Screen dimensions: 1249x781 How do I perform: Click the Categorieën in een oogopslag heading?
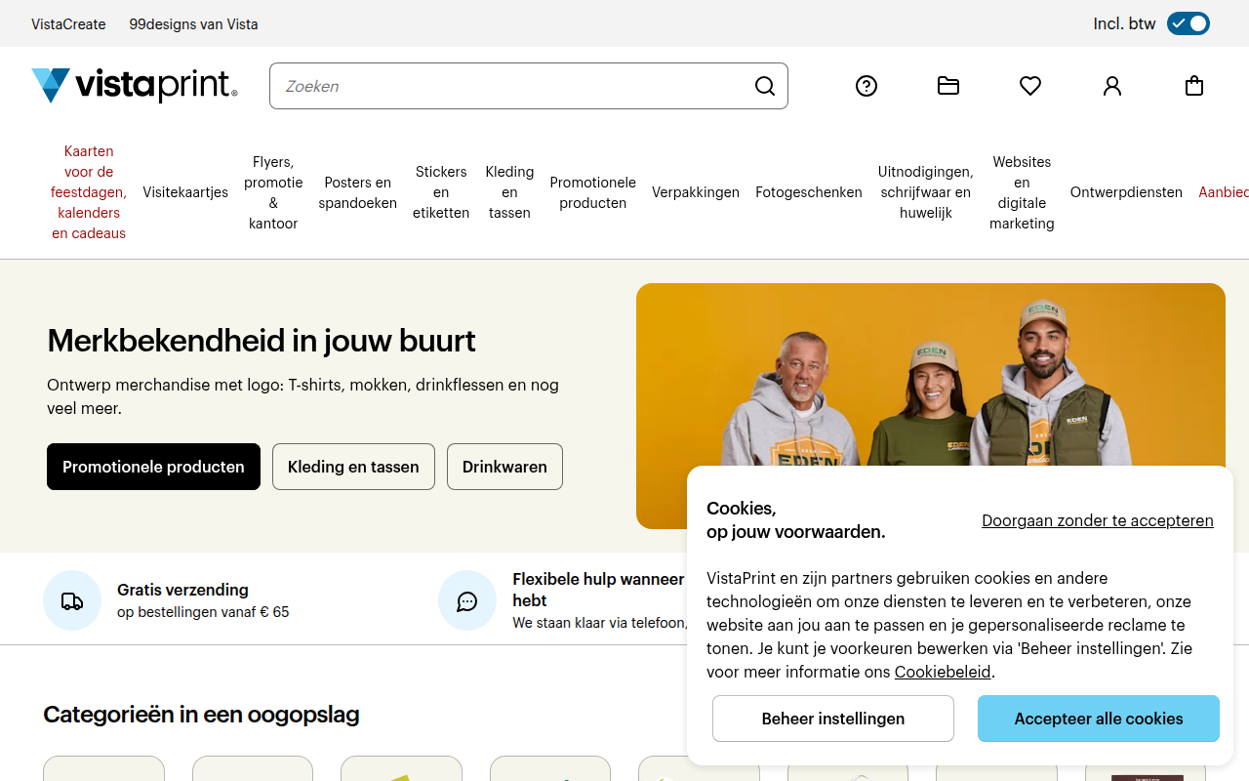click(201, 715)
